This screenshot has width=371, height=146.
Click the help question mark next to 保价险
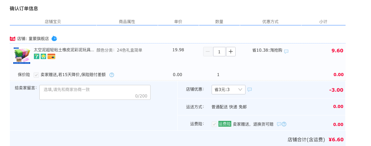(x=112, y=75)
